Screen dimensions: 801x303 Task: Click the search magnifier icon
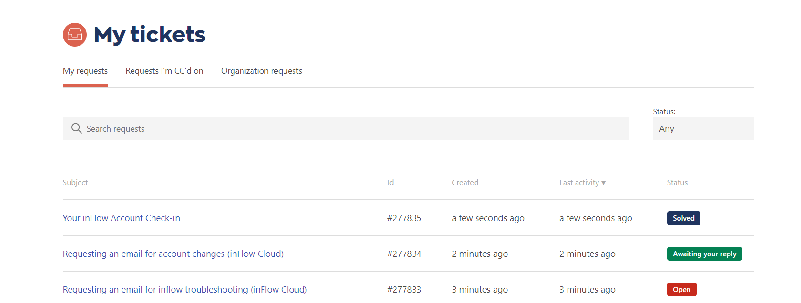click(x=76, y=128)
